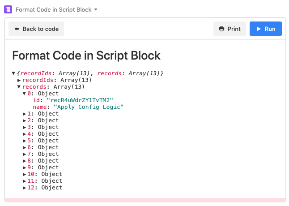
Task: Expand record 7 object
Action: pyautogui.click(x=24, y=154)
